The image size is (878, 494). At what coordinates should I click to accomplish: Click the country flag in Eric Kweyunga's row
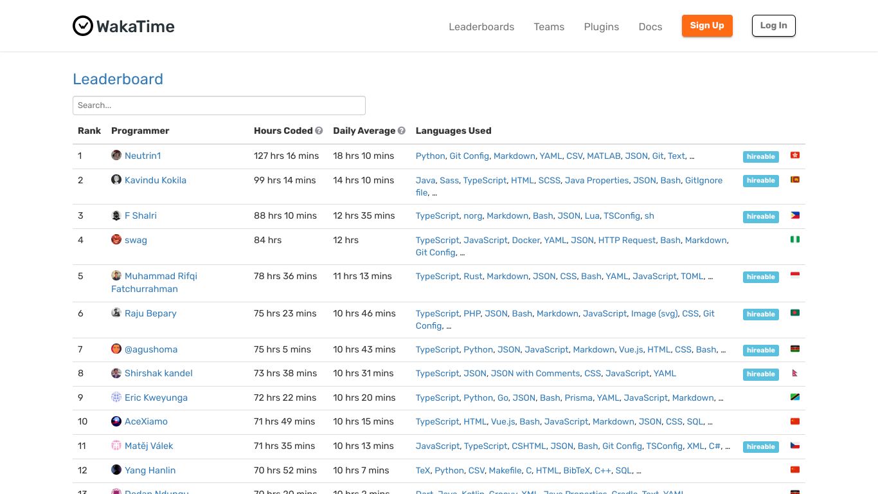(795, 397)
